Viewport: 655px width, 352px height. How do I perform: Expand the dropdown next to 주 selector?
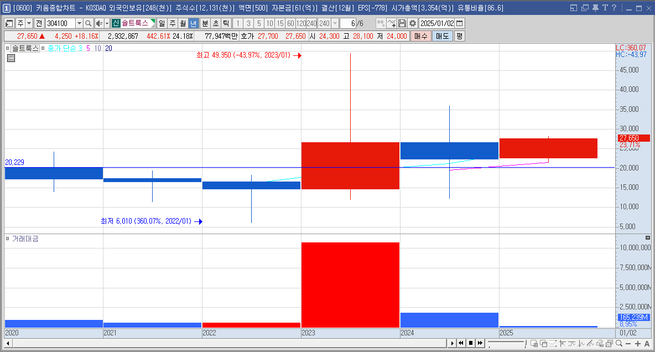pyautogui.click(x=29, y=23)
